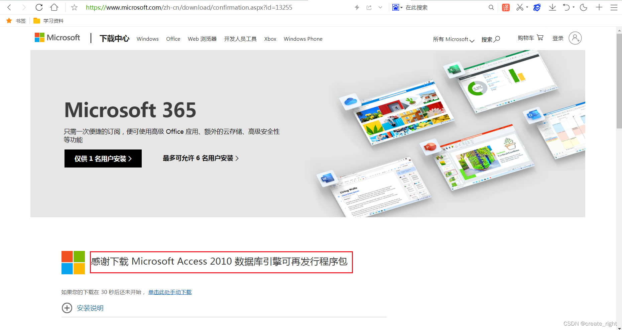Click the four-color Microsoft logo beside thanks message
The image size is (622, 330).
click(73, 263)
